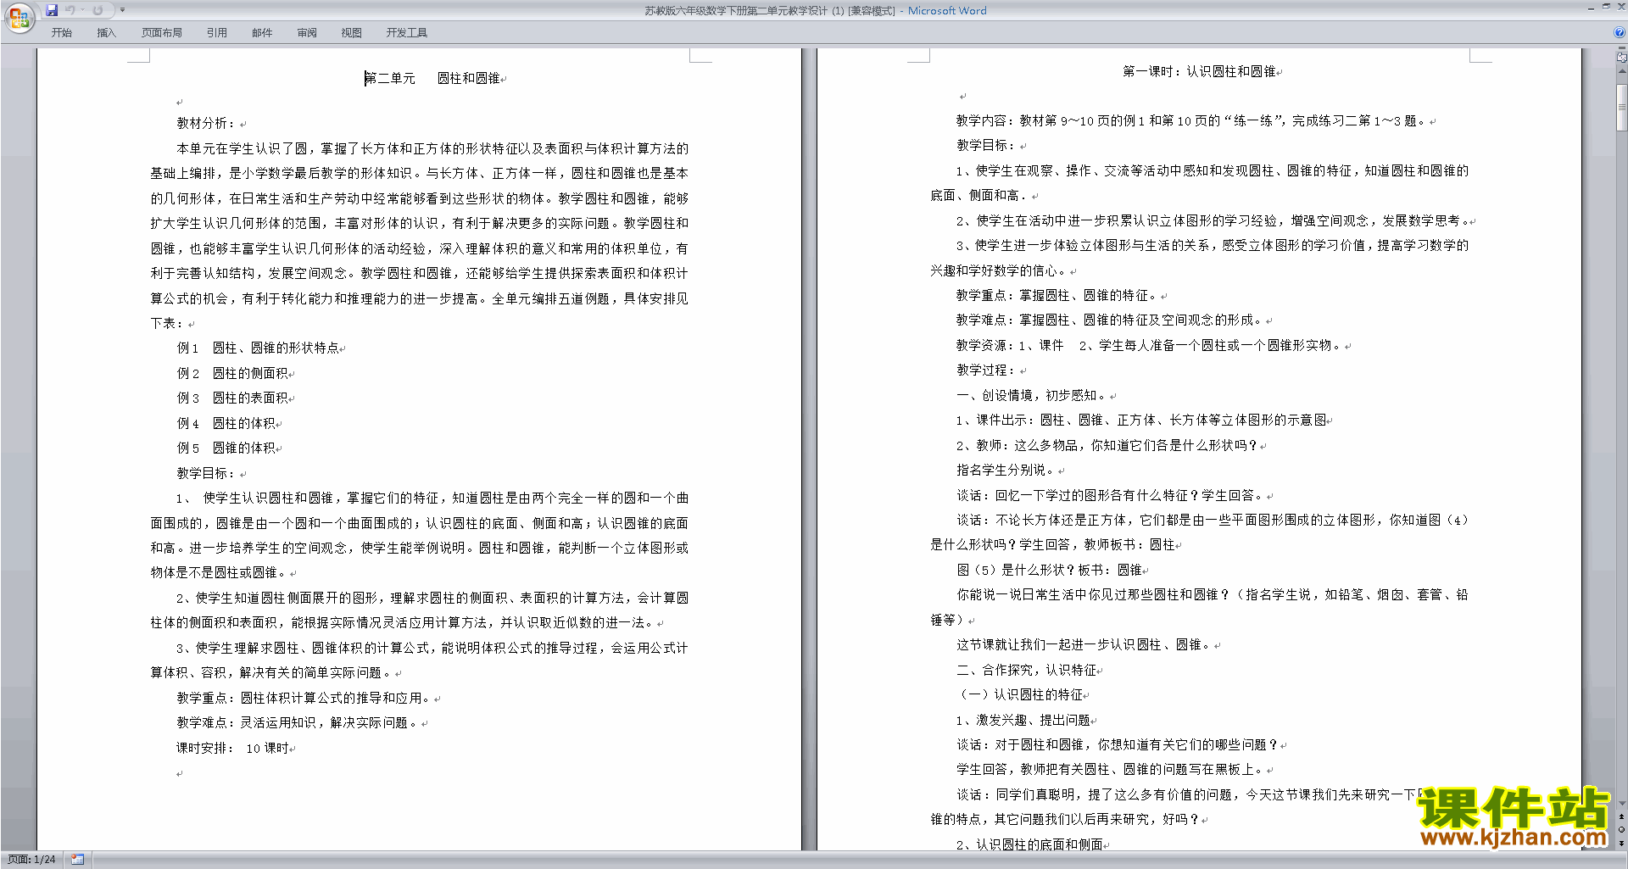Screen dimensions: 1628x869
Task: Switch to the 引用 tab
Action: click(216, 32)
